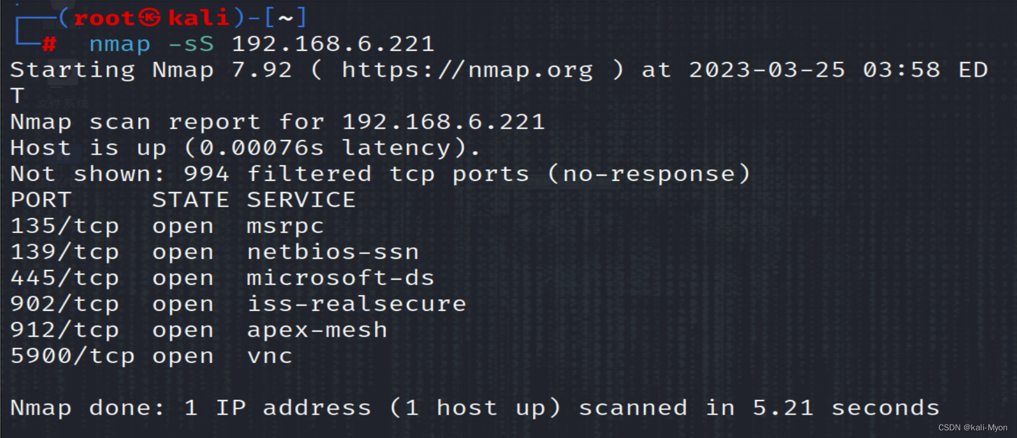This screenshot has width=1017, height=438.
Task: Click the Kali logo symbol in the prompt
Action: [149, 18]
